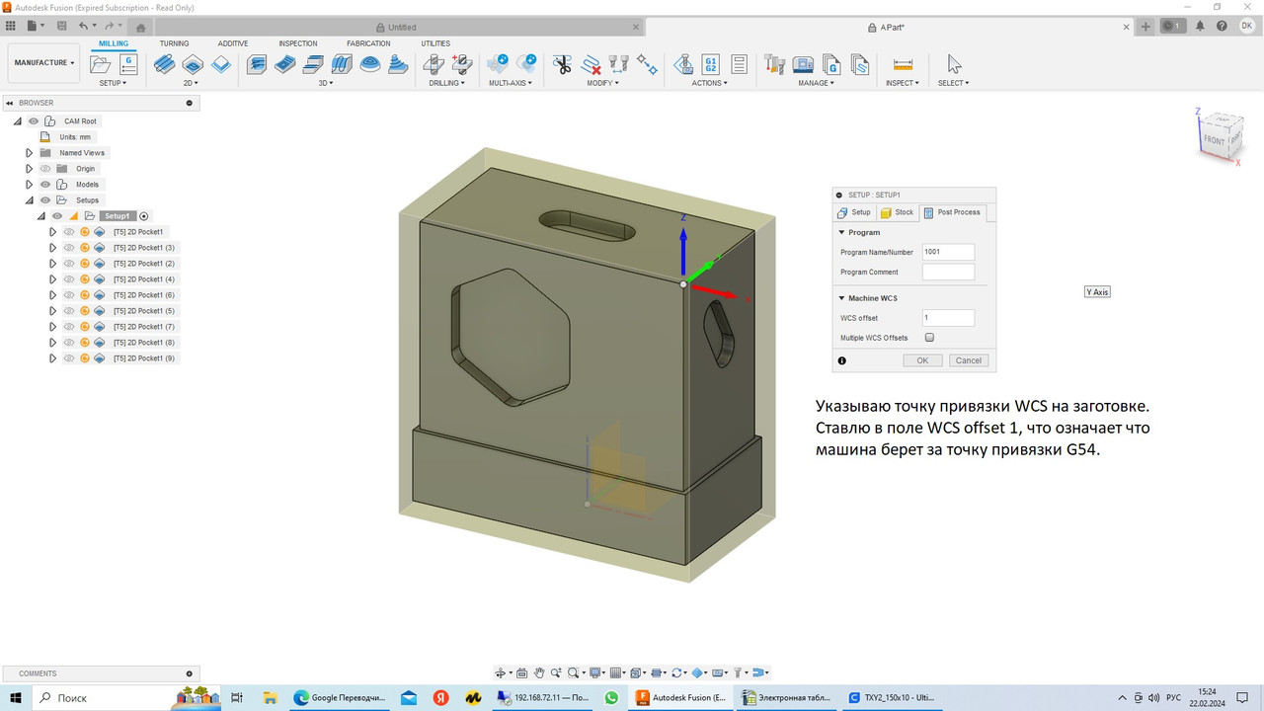Click the FRONT face of the ViewCube
The image size is (1264, 711).
(1214, 139)
